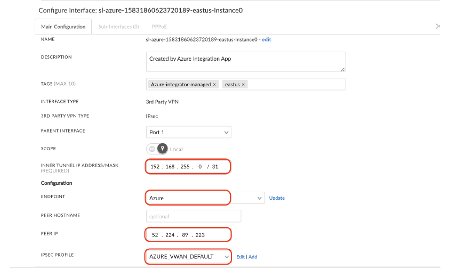Expand the Endpoint dropdown
Image resolution: width=449 pixels, height=270 pixels.
pyautogui.click(x=260, y=198)
